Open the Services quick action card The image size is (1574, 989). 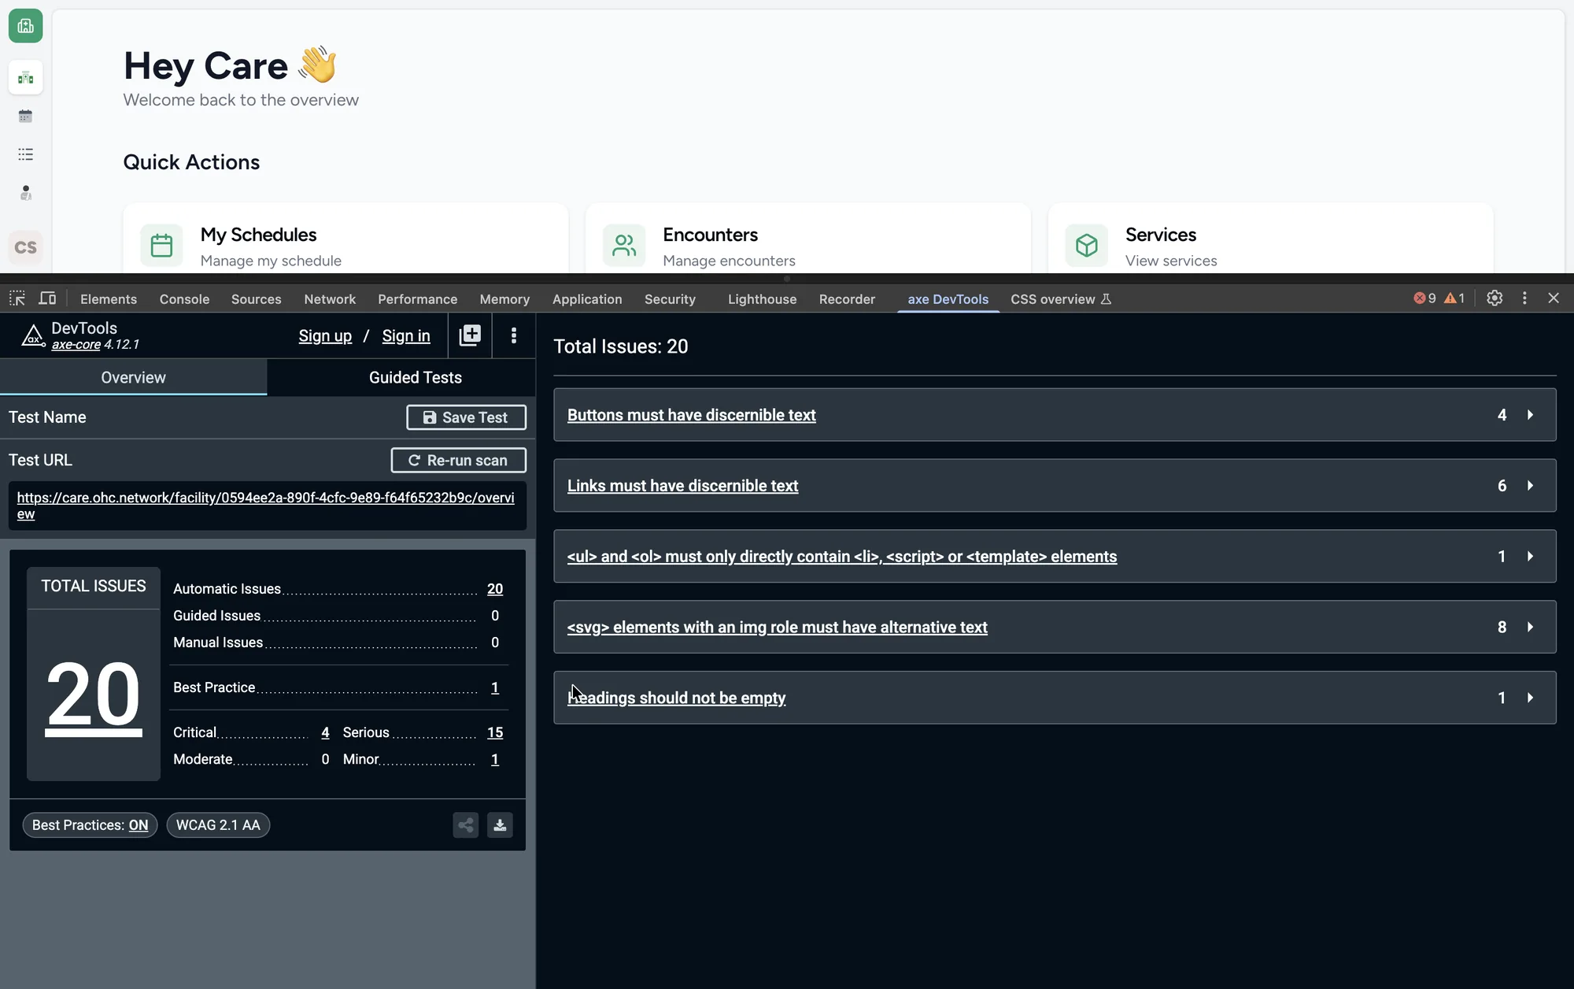(1271, 239)
